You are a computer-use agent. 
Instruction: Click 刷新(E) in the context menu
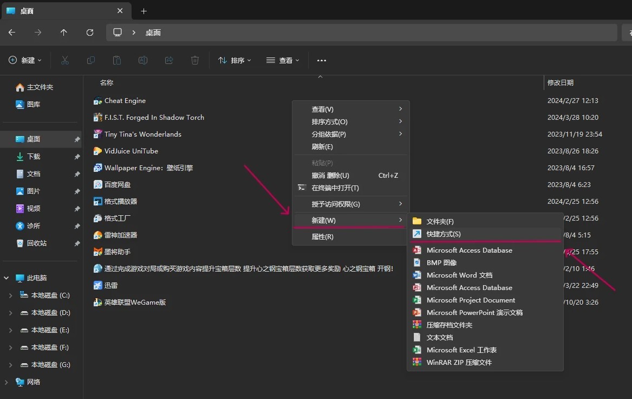(322, 147)
